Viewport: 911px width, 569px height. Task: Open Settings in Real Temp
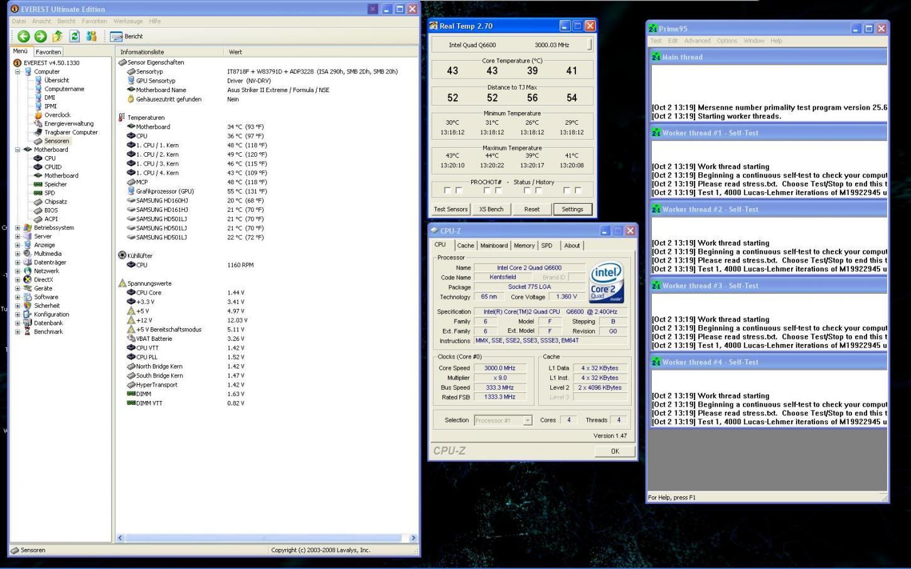572,209
